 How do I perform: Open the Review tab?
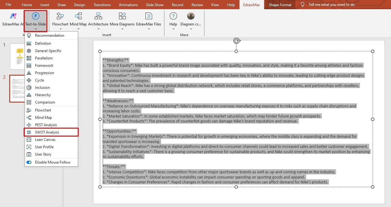coord(197,5)
